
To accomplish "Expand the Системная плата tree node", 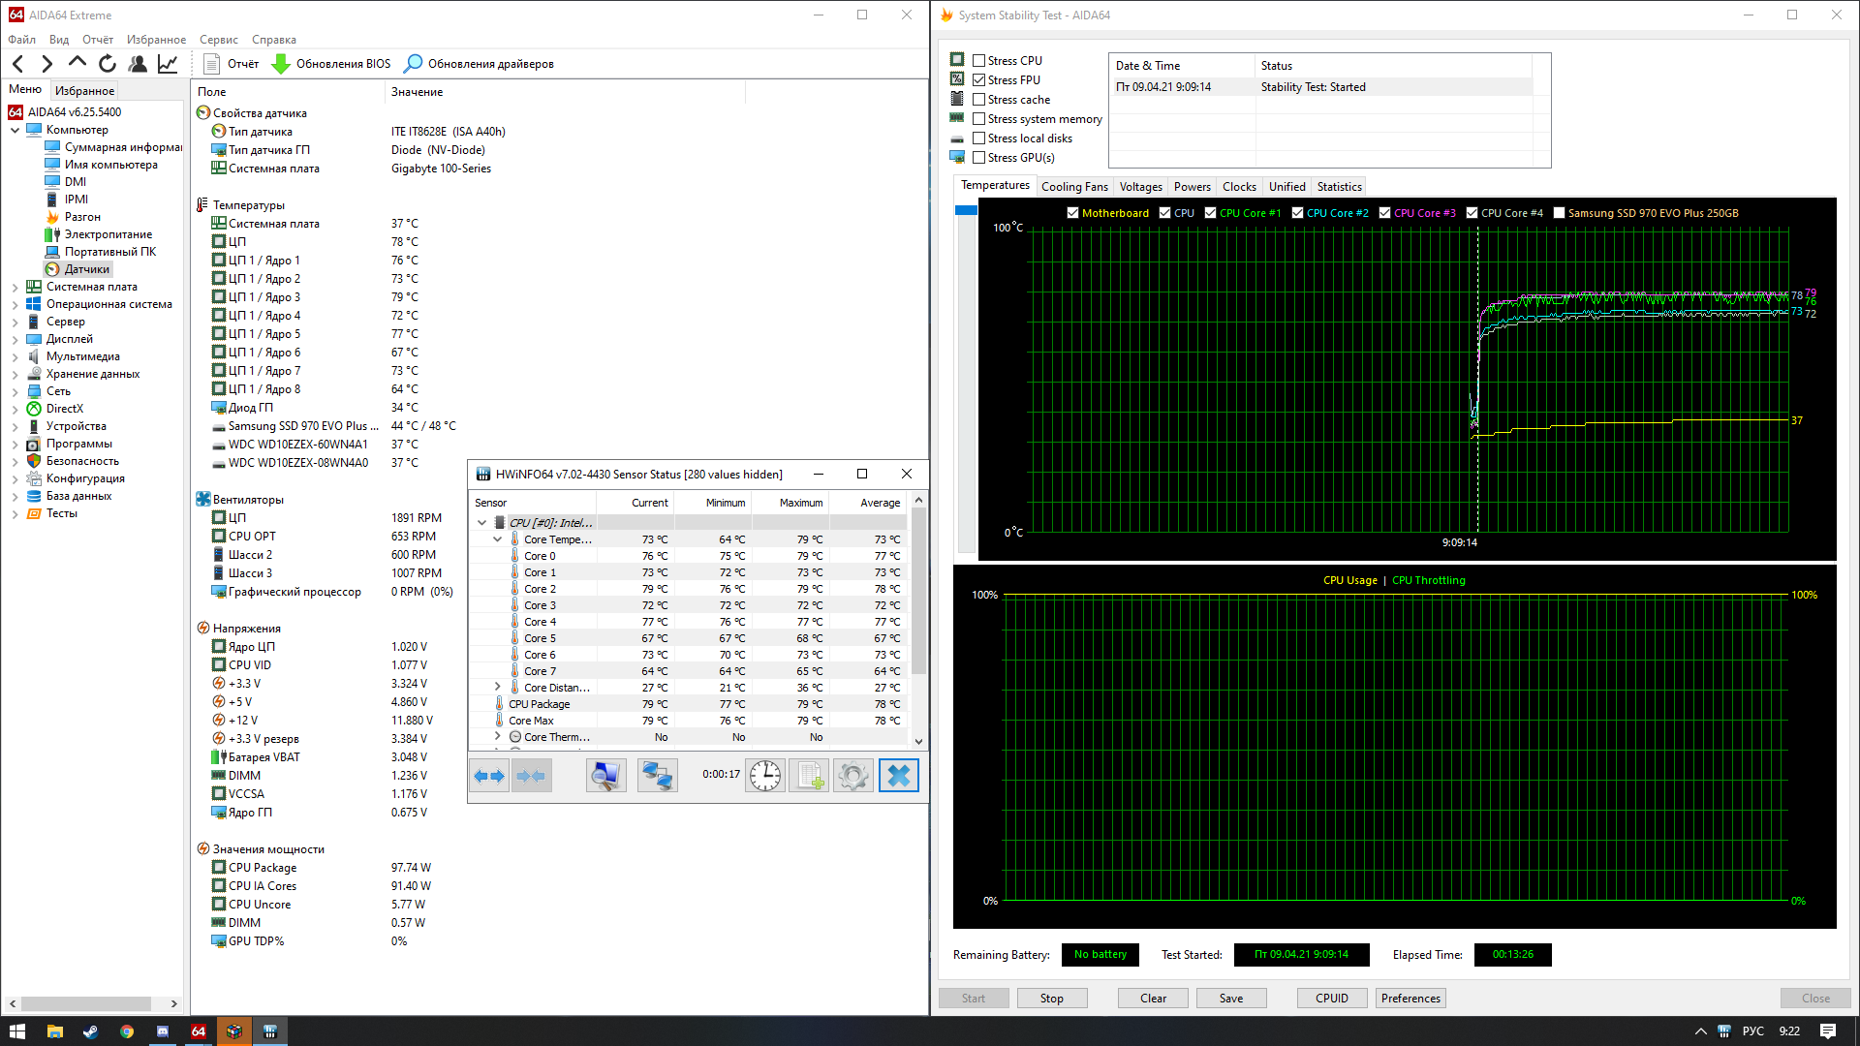I will [15, 288].
